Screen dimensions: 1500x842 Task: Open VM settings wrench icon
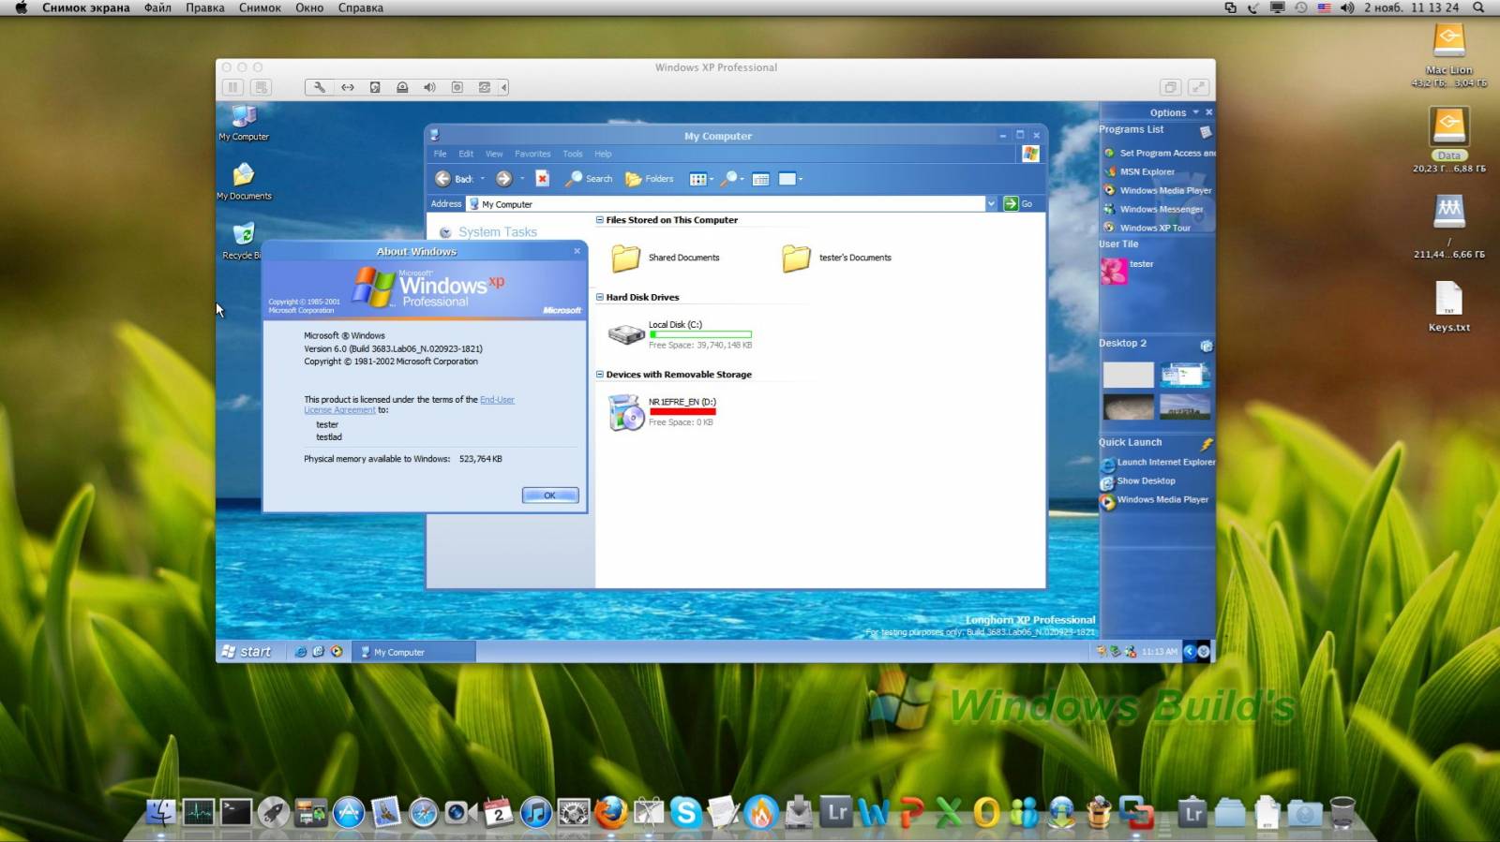(320, 87)
